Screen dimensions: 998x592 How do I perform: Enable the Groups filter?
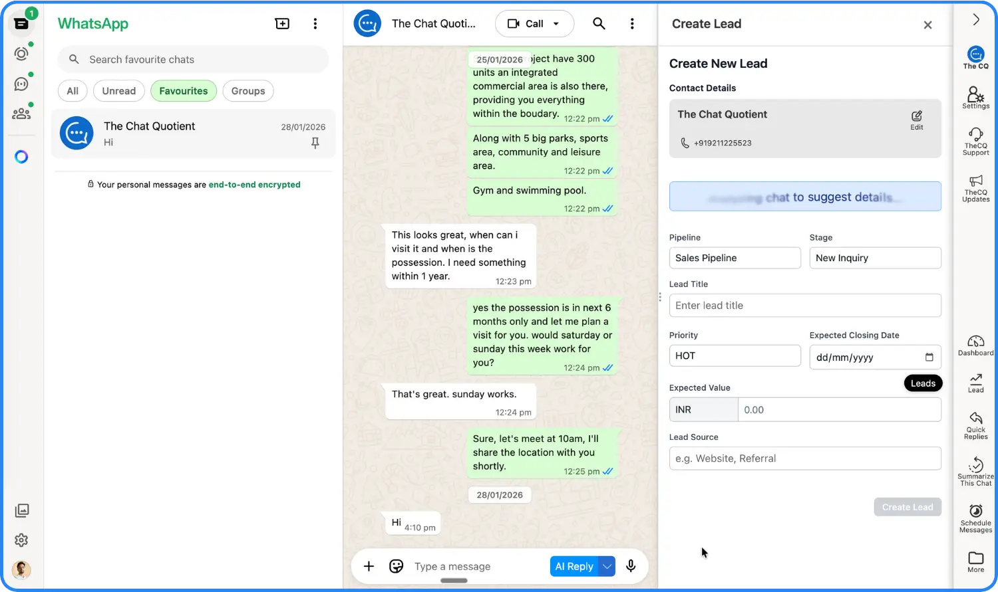(248, 90)
